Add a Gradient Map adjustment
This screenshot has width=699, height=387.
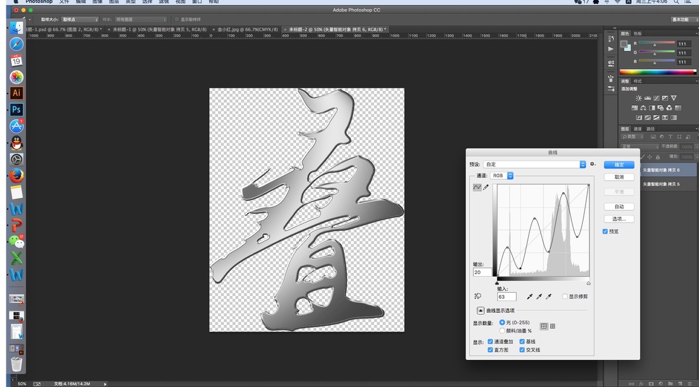674,117
